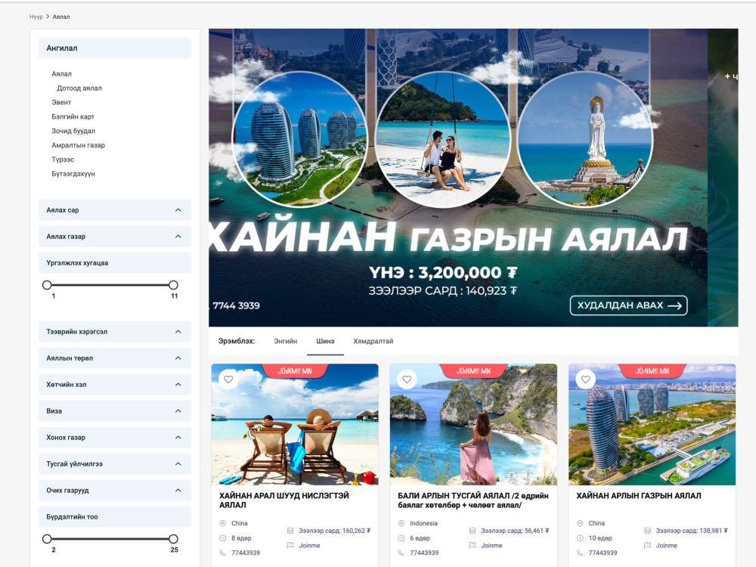This screenshot has width=756, height=567.
Task: Go to Нүүр via breadcrumb
Action: pyautogui.click(x=36, y=17)
